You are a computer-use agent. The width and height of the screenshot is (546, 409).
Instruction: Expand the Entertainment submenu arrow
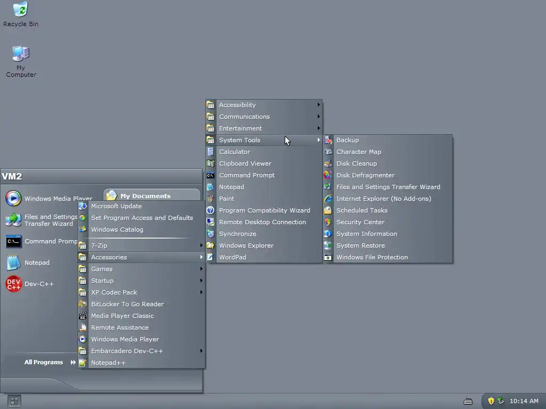click(x=318, y=128)
